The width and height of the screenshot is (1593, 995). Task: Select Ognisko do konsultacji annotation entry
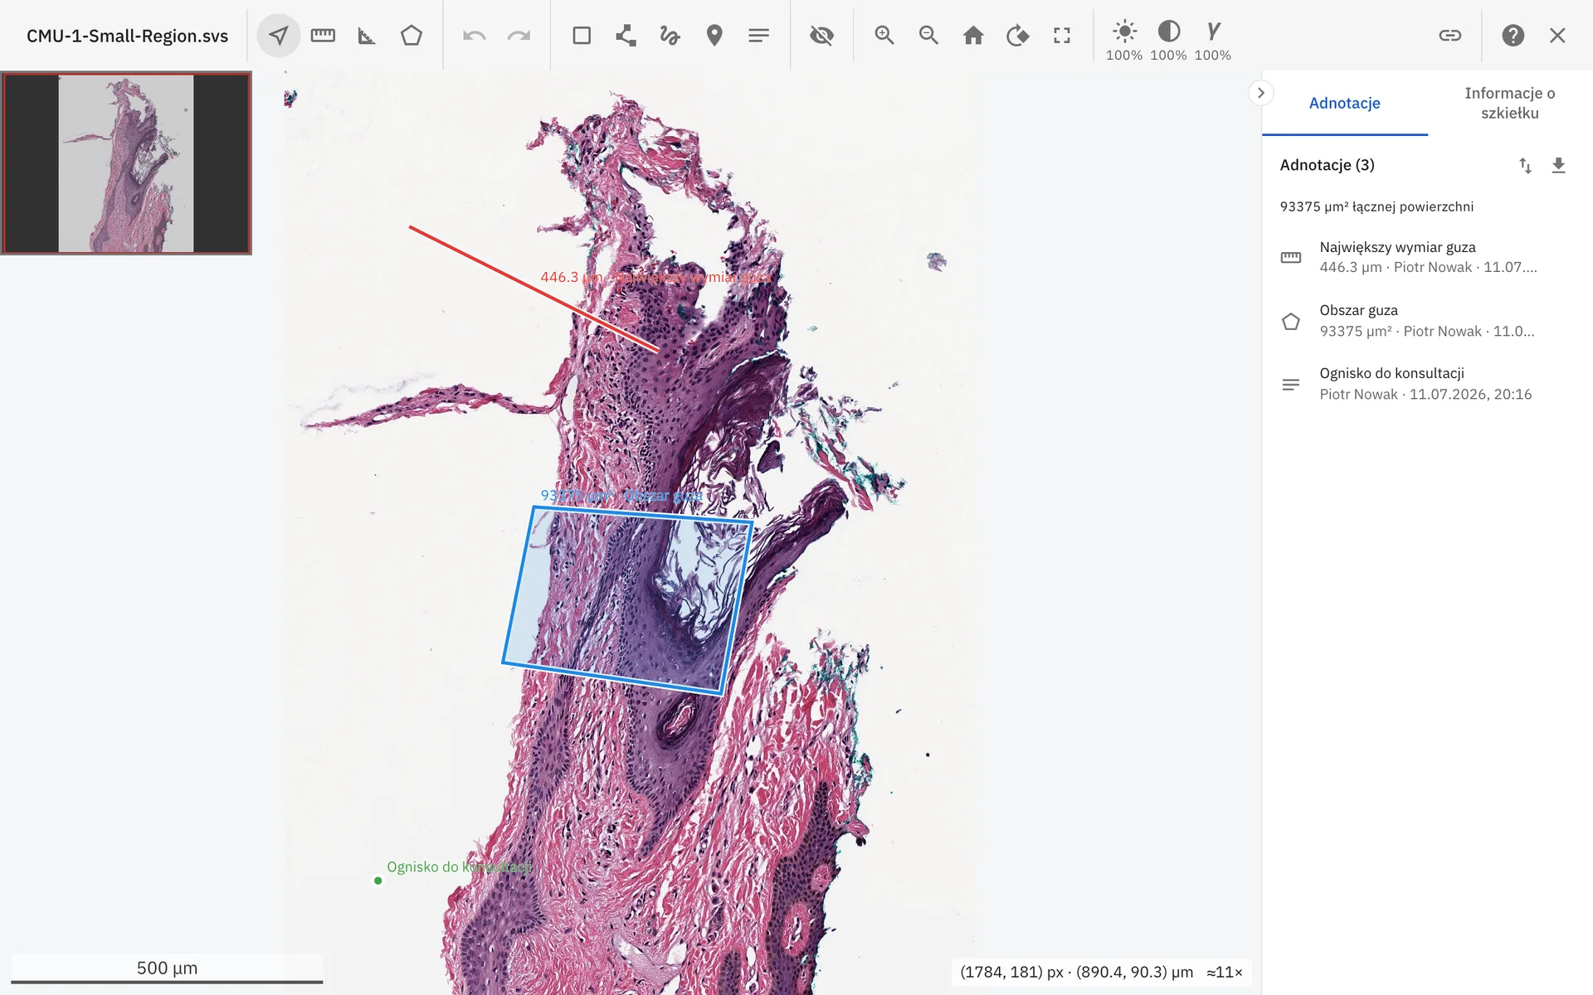pyautogui.click(x=1427, y=384)
